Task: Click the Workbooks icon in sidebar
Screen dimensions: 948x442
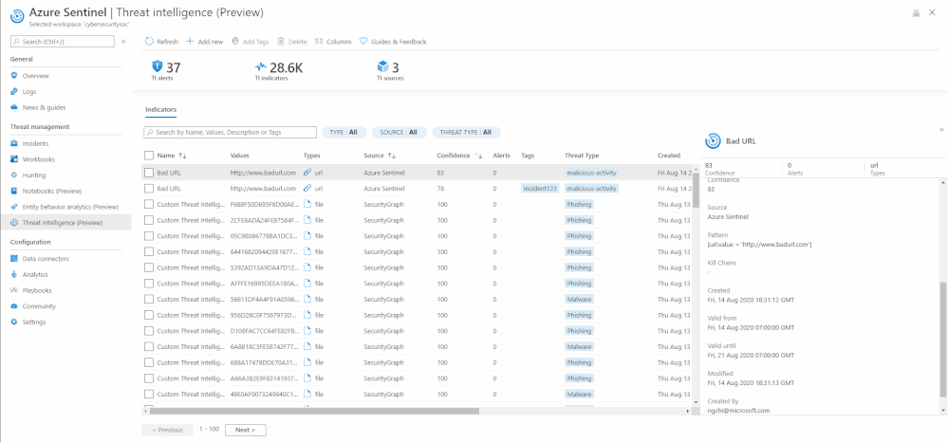Action: tap(14, 159)
